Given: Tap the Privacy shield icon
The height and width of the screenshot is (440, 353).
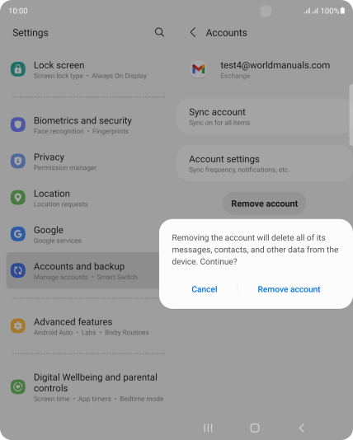Looking at the screenshot, I should tap(18, 161).
